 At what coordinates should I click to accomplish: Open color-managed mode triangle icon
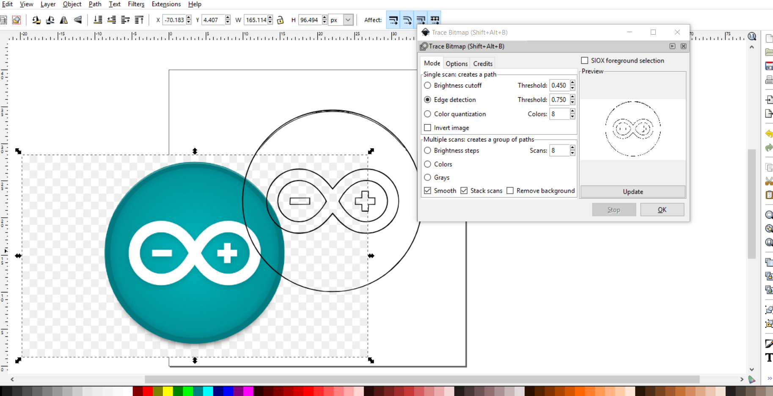point(752,380)
